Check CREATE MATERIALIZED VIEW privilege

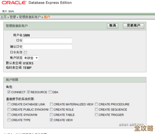click(x=51, y=104)
